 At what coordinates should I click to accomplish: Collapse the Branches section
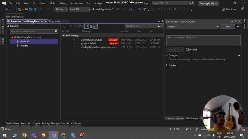8,26
